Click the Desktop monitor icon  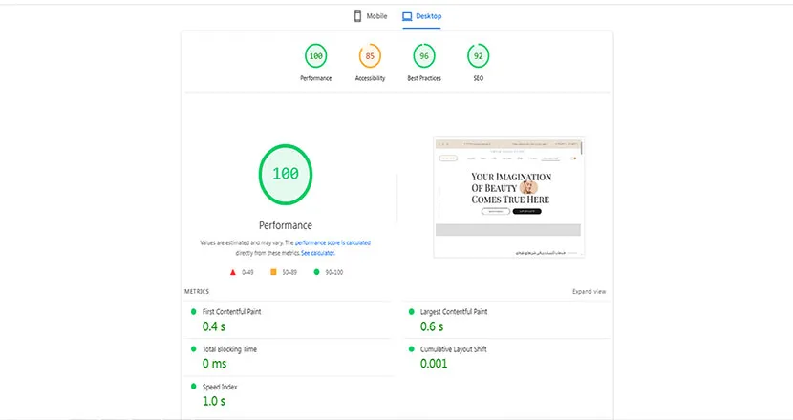click(407, 16)
